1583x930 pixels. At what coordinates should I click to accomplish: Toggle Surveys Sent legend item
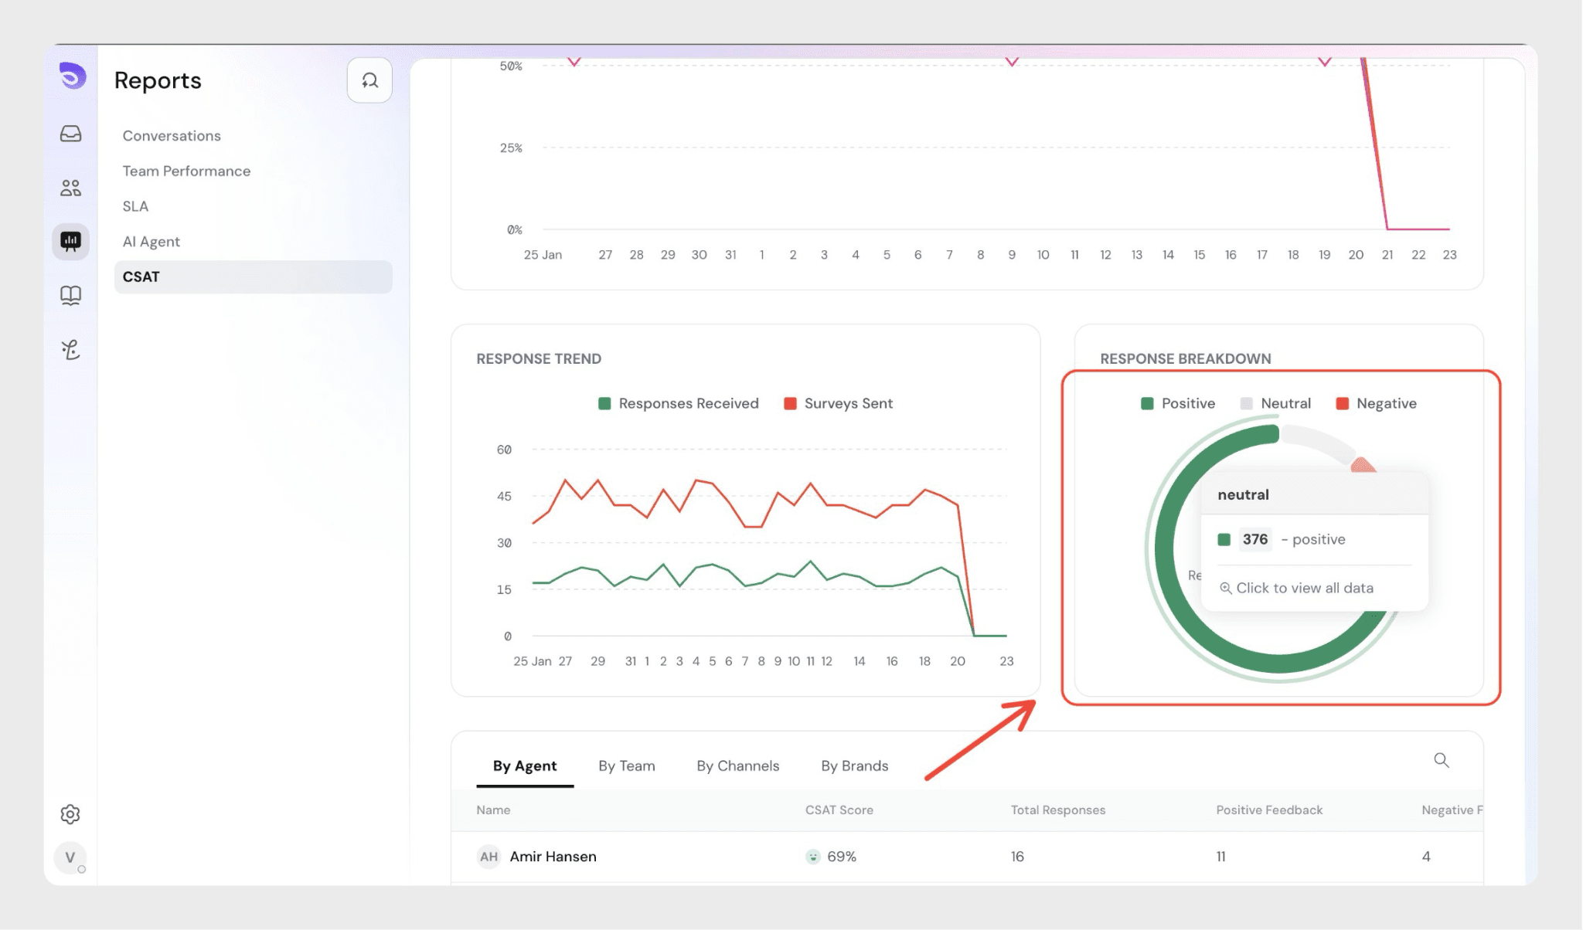838,403
